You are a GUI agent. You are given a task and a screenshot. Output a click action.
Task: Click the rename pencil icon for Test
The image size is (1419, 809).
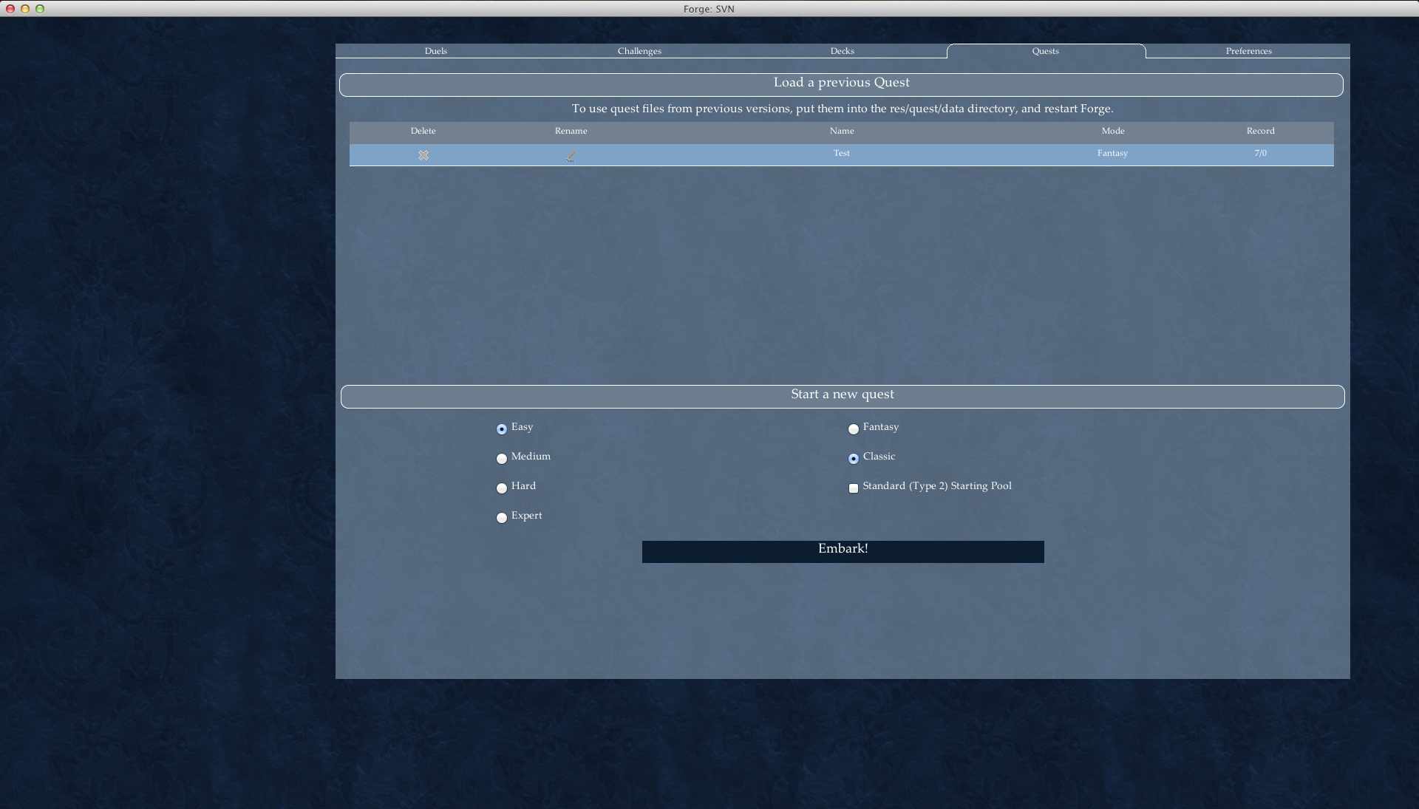[571, 156]
